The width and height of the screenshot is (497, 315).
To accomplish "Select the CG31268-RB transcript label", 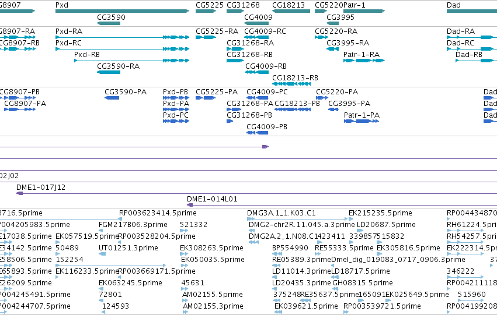I will (x=249, y=55).
